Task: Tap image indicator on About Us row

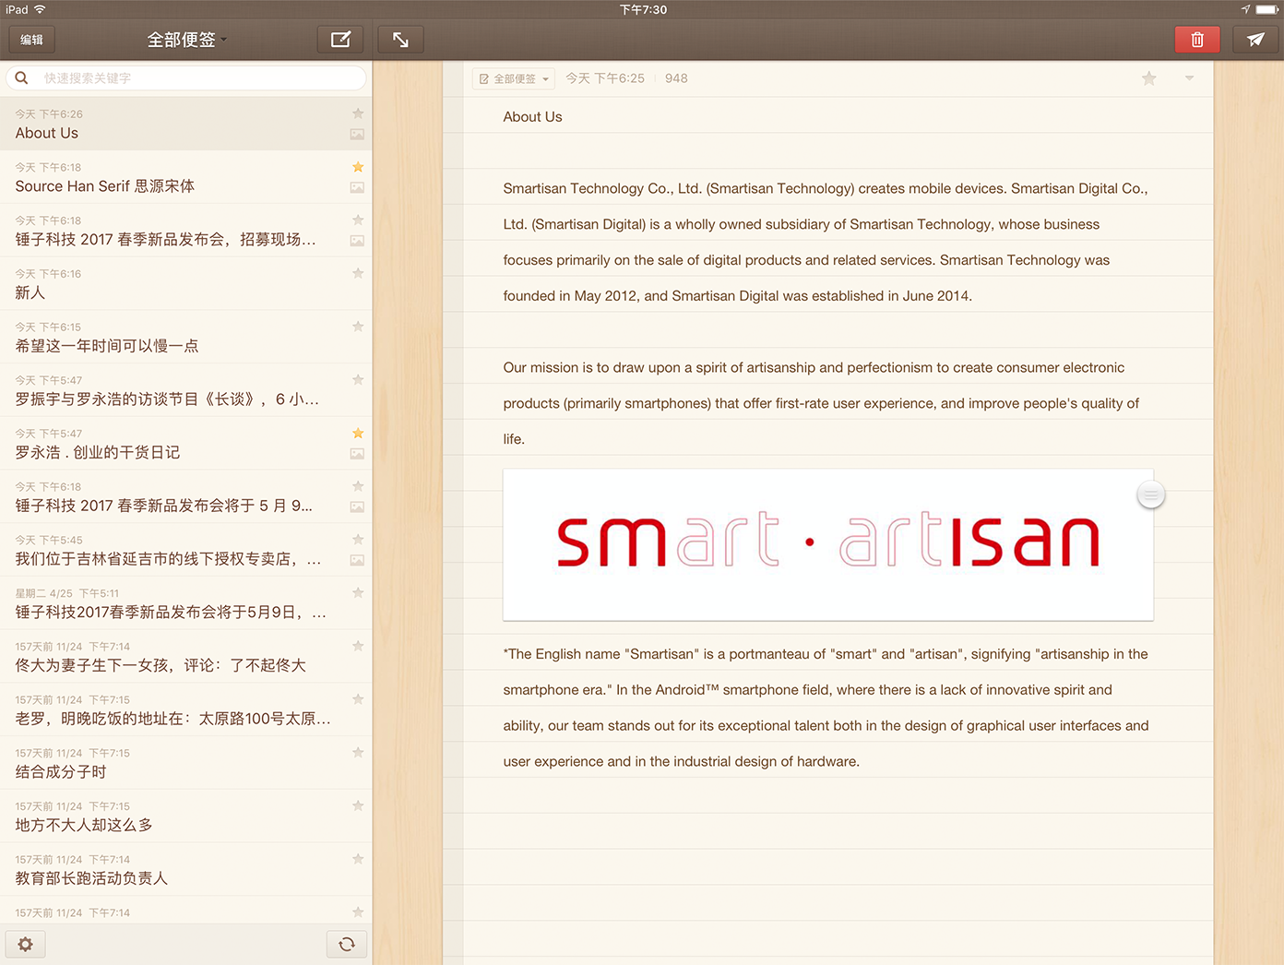Action: coord(357,135)
